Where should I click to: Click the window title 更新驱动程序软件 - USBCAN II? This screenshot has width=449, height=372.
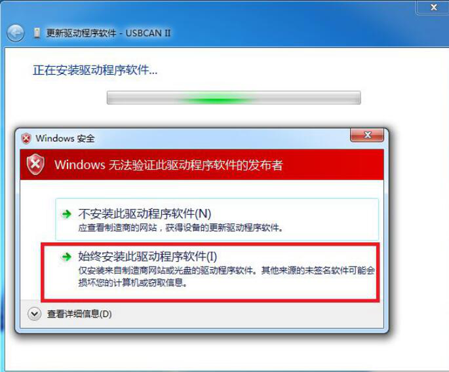pyautogui.click(x=109, y=33)
